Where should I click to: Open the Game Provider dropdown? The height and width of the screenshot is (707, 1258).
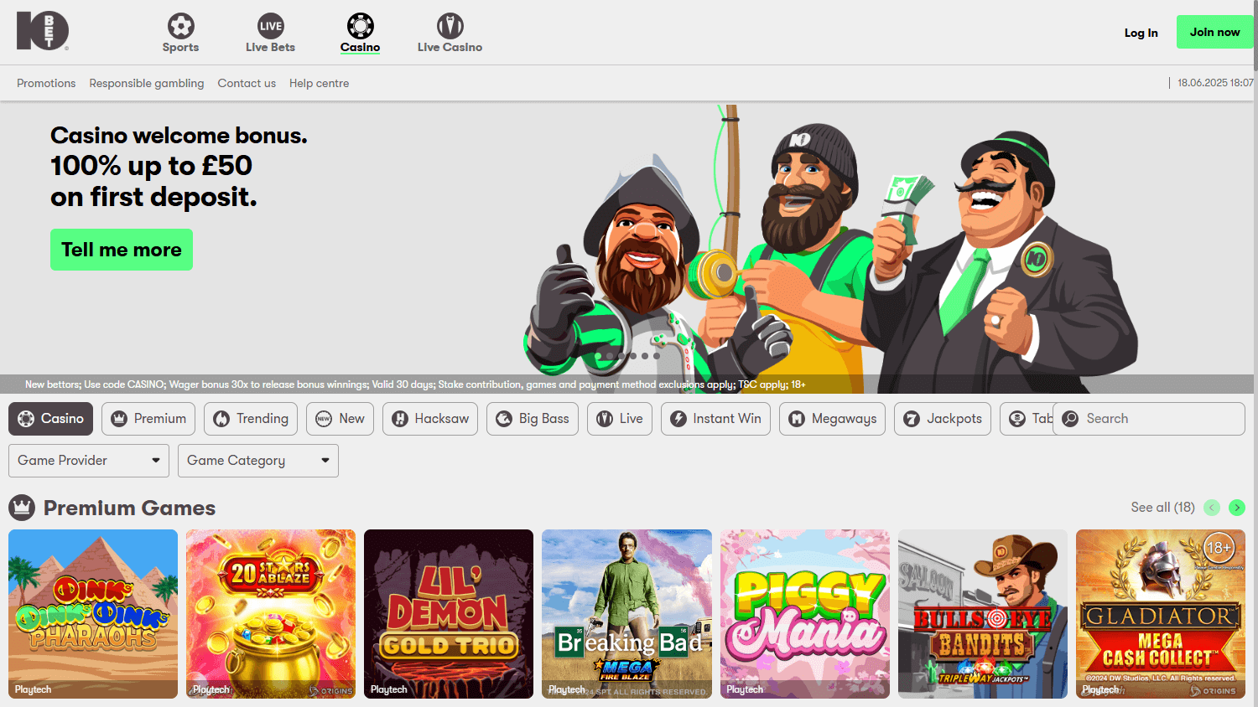click(88, 461)
